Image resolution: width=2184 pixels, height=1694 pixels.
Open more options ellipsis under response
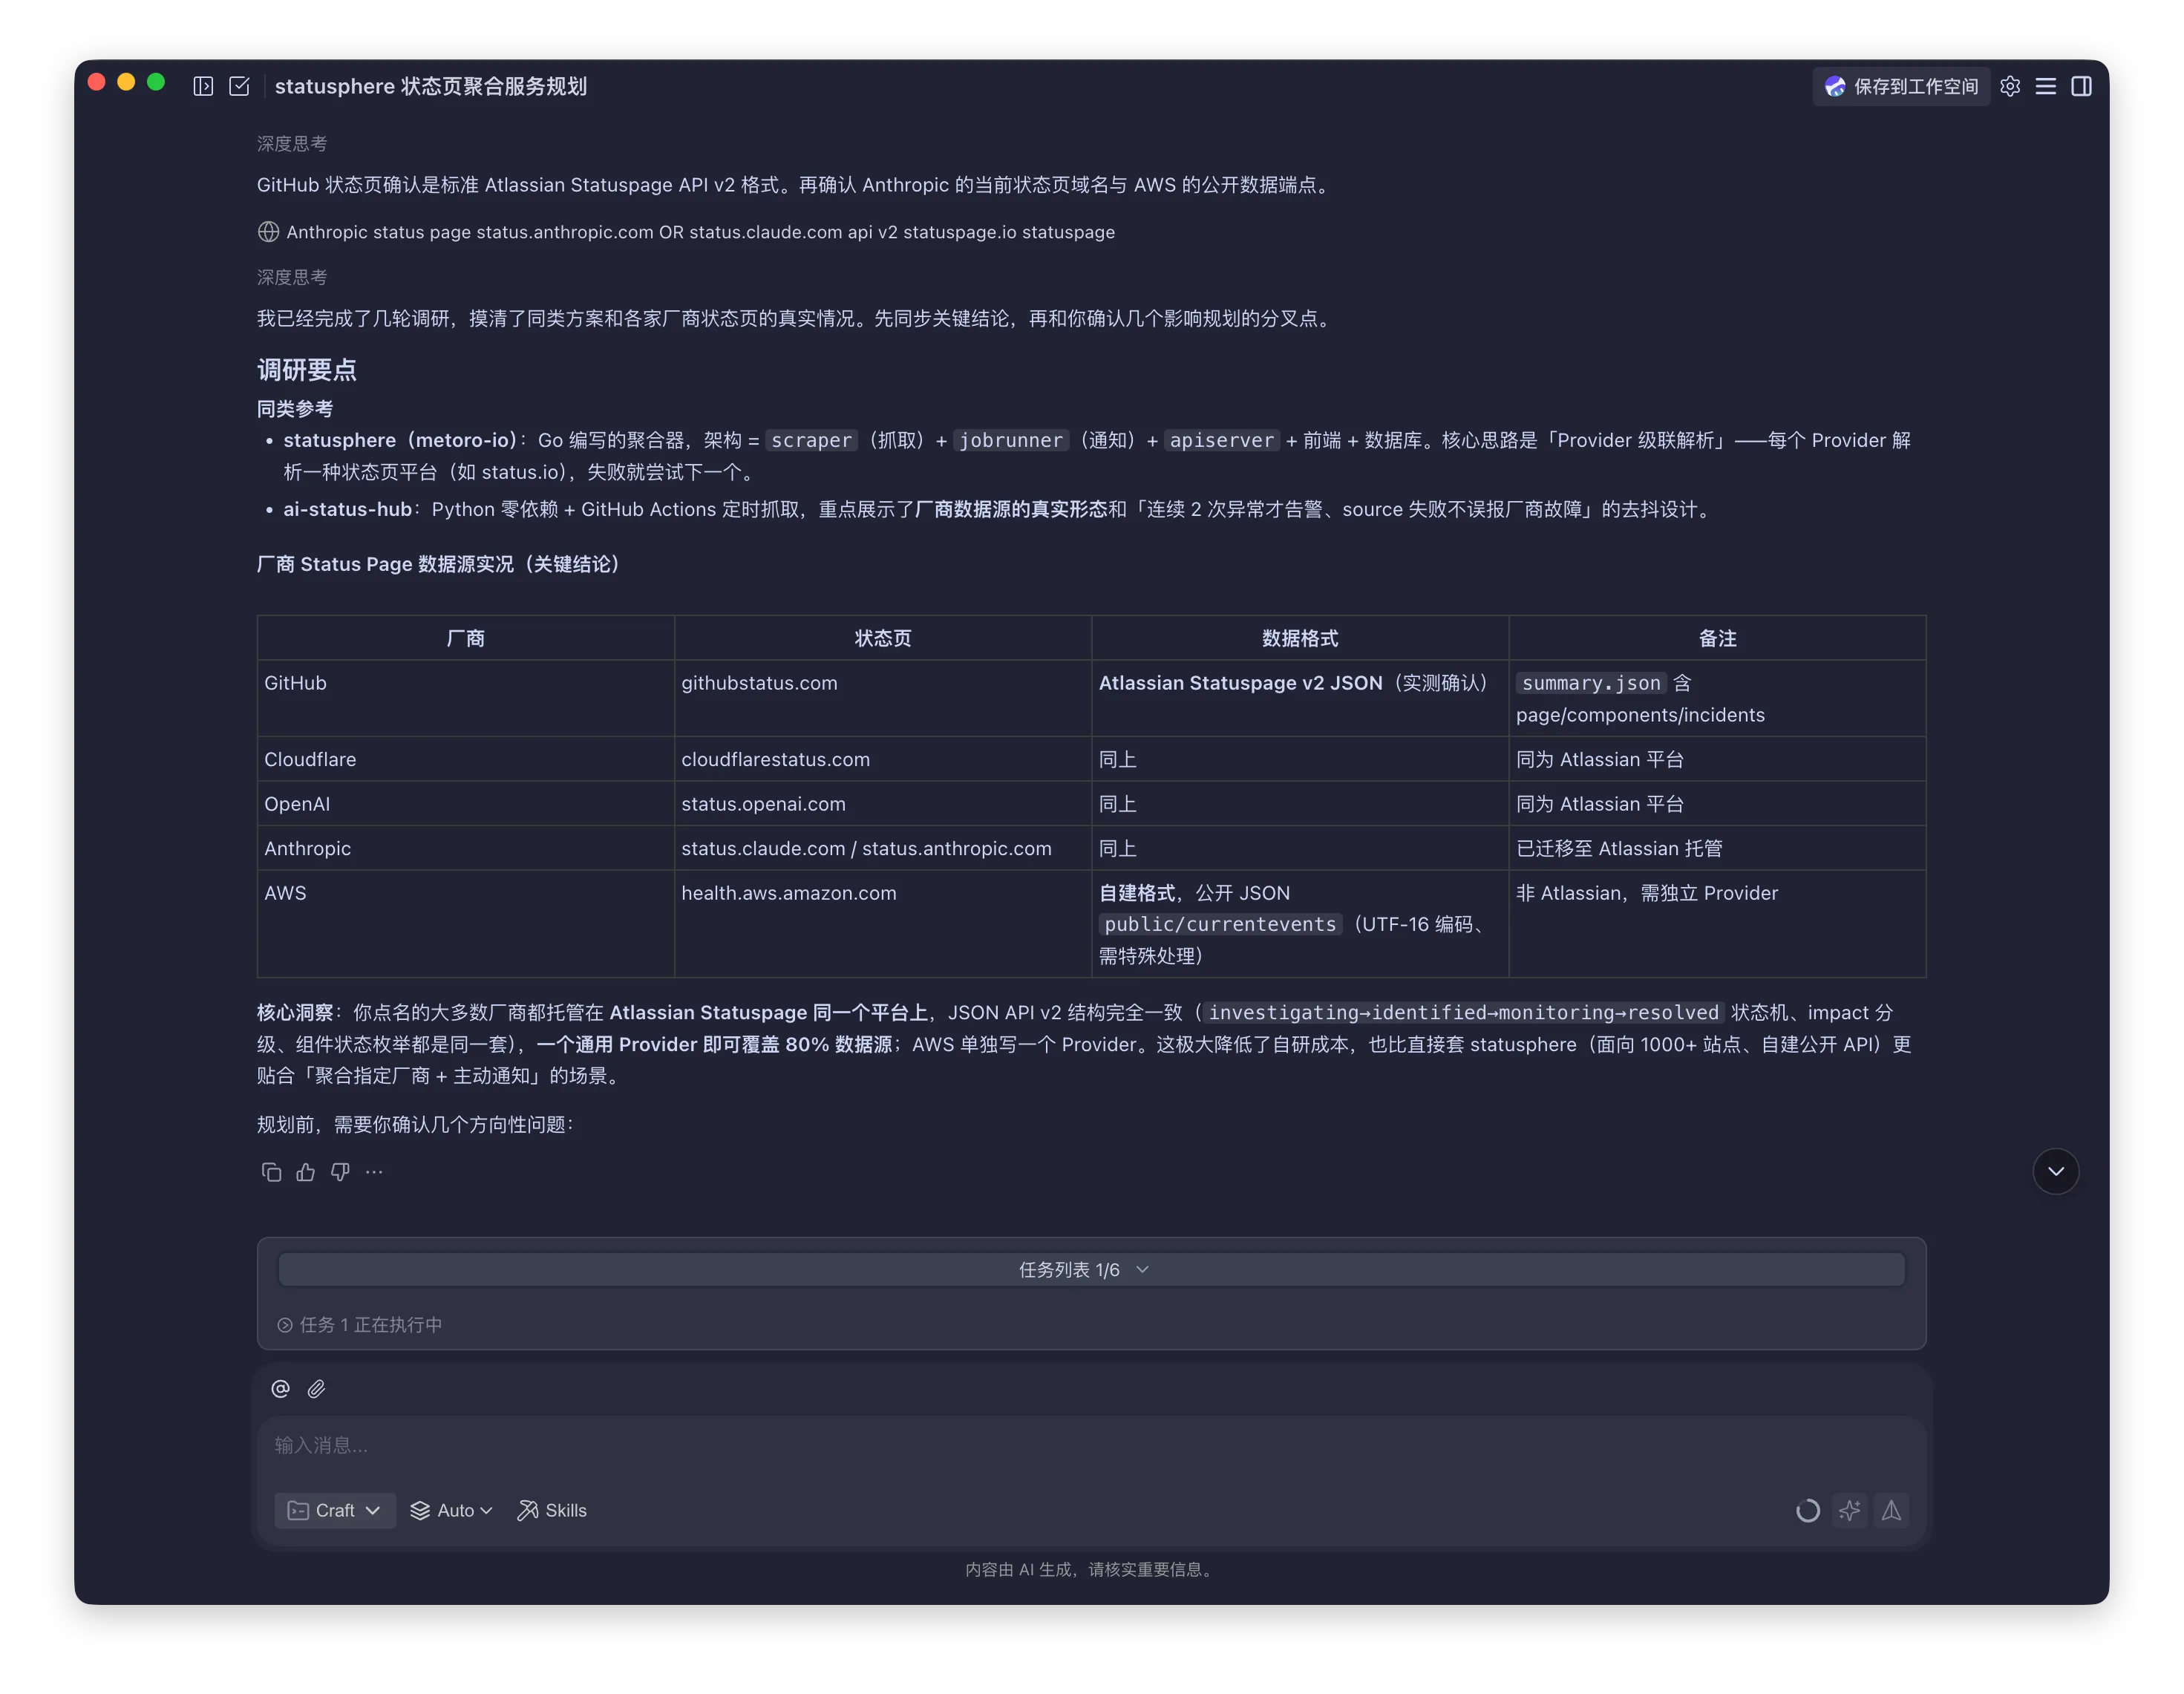[374, 1172]
